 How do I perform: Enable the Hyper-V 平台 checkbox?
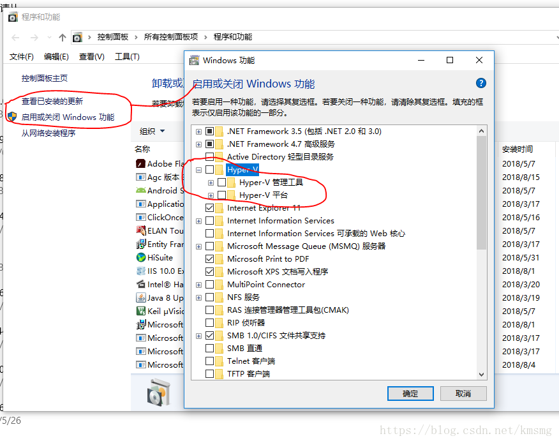pos(221,195)
